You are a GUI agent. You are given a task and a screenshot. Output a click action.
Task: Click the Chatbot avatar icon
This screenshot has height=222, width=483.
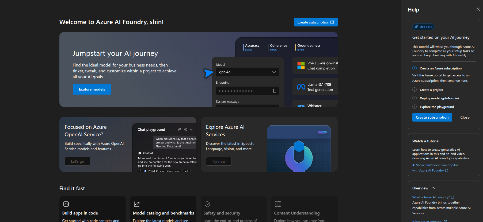[x=140, y=153]
